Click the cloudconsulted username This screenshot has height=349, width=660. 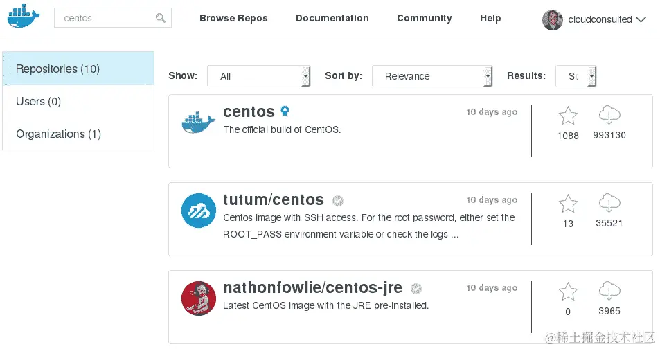[600, 19]
